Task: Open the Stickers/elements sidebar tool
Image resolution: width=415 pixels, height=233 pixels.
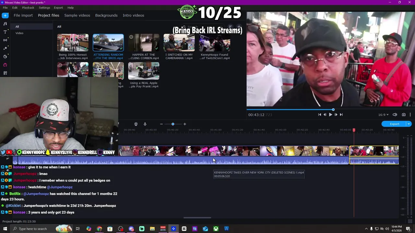Action: point(5,56)
